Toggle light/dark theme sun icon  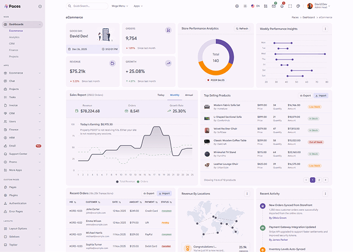[244, 6]
